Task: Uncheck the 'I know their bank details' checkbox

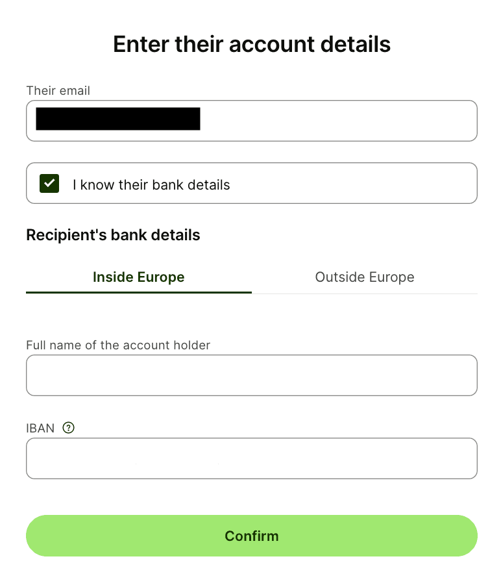Action: [x=49, y=184]
